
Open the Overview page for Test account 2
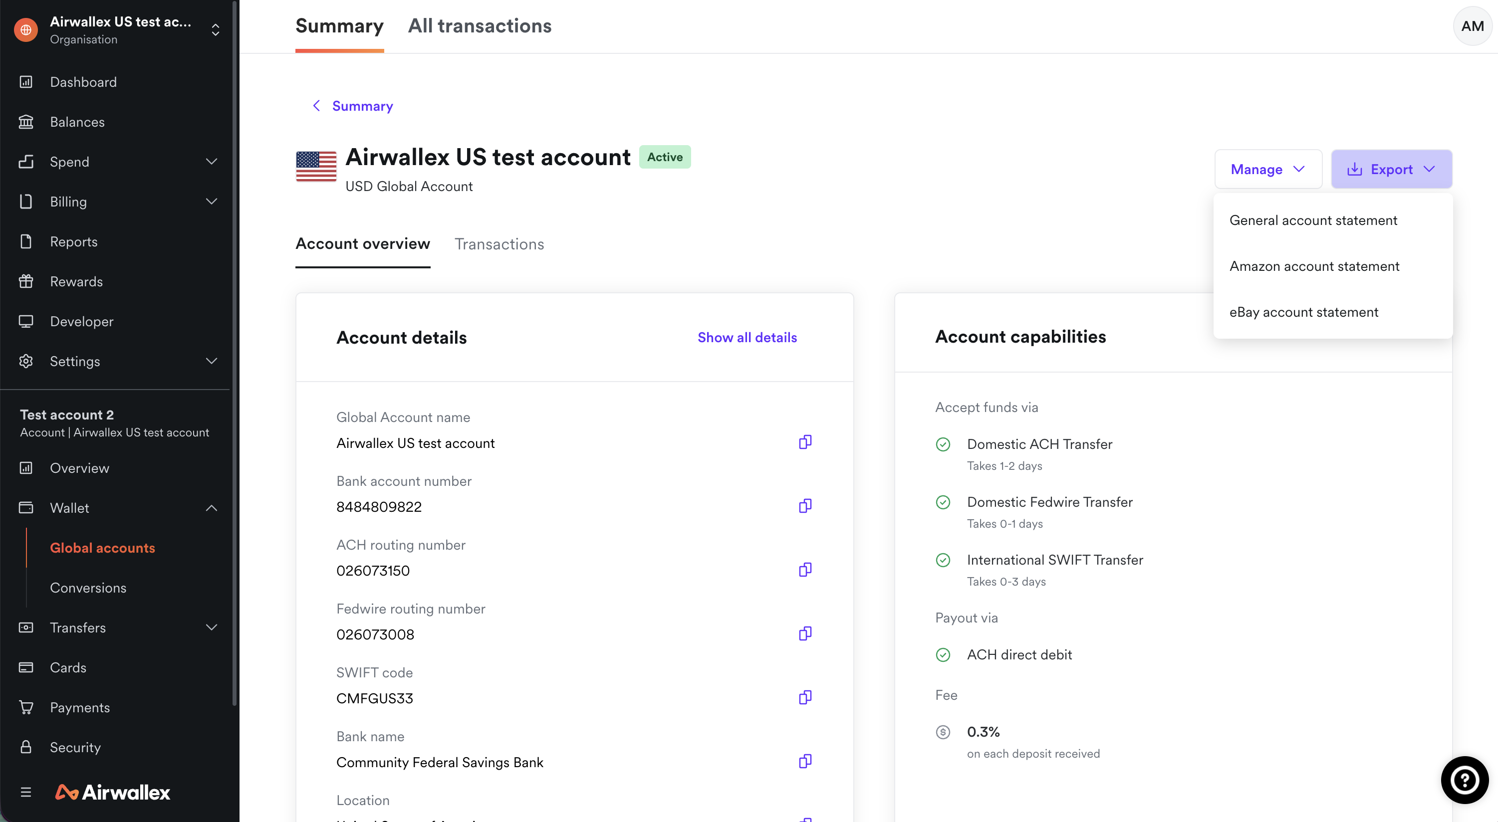tap(80, 468)
